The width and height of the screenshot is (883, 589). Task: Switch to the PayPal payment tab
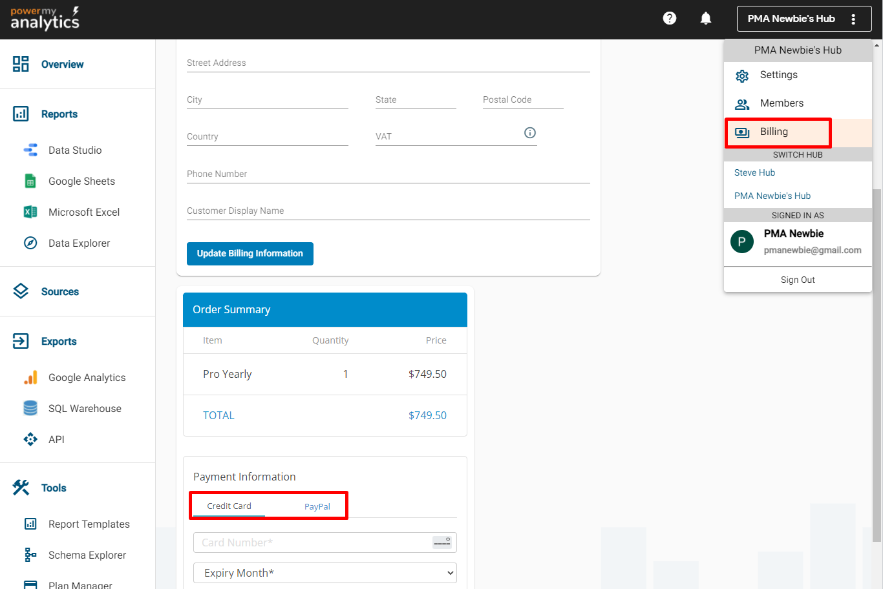pyautogui.click(x=317, y=506)
